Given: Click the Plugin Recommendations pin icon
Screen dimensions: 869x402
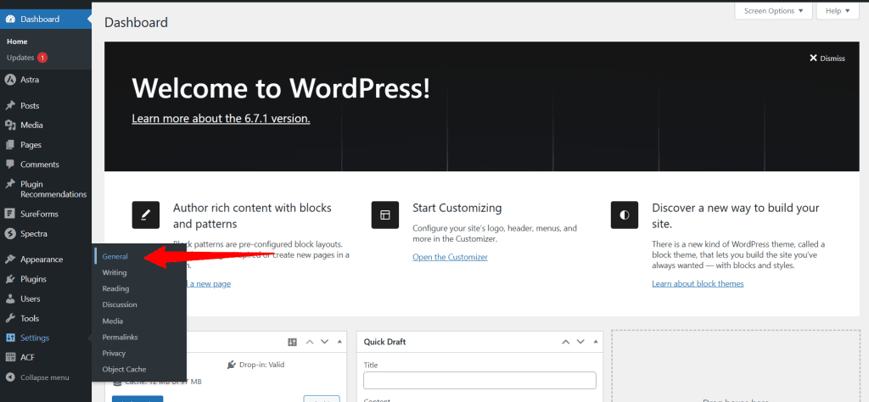Looking at the screenshot, I should (x=10, y=184).
